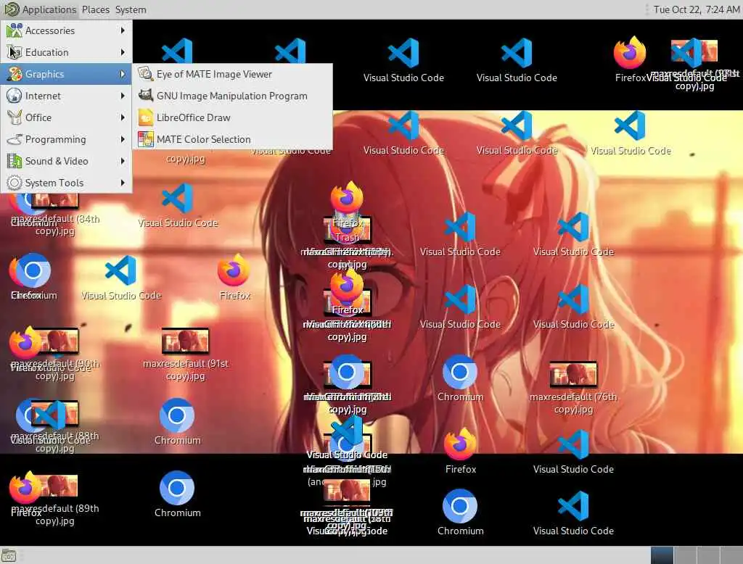Open the Applications menu in top panel

(x=40, y=9)
